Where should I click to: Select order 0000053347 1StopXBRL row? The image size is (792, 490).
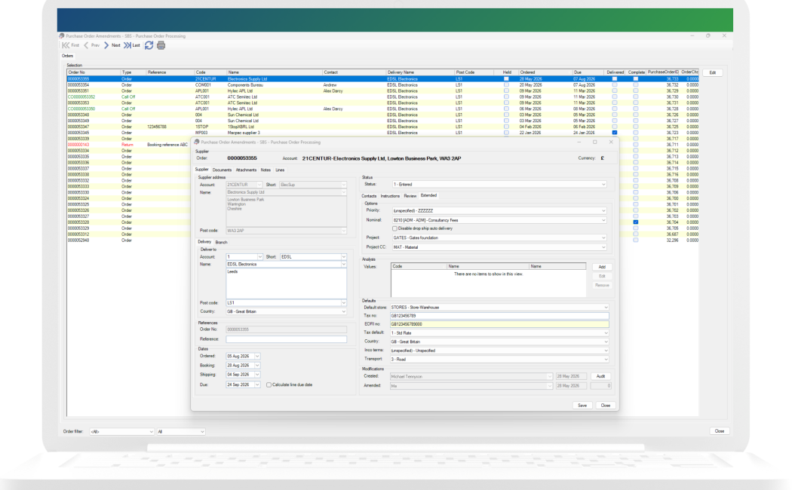[x=383, y=127]
